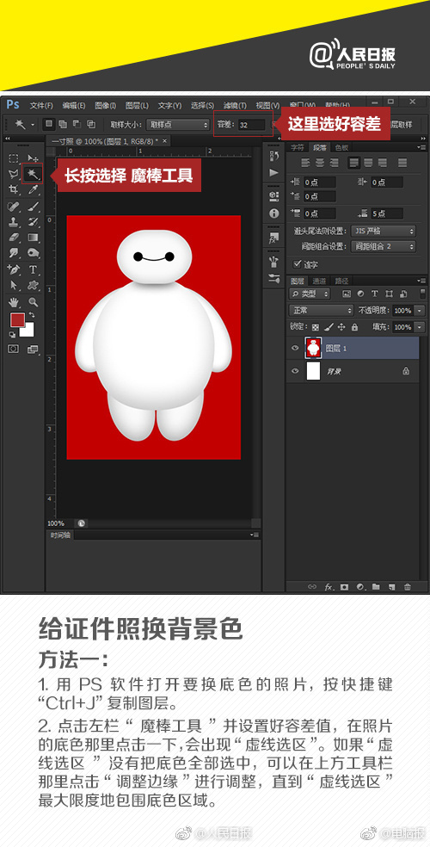Click the delete layer trash icon
The image size is (430, 847).
click(408, 587)
